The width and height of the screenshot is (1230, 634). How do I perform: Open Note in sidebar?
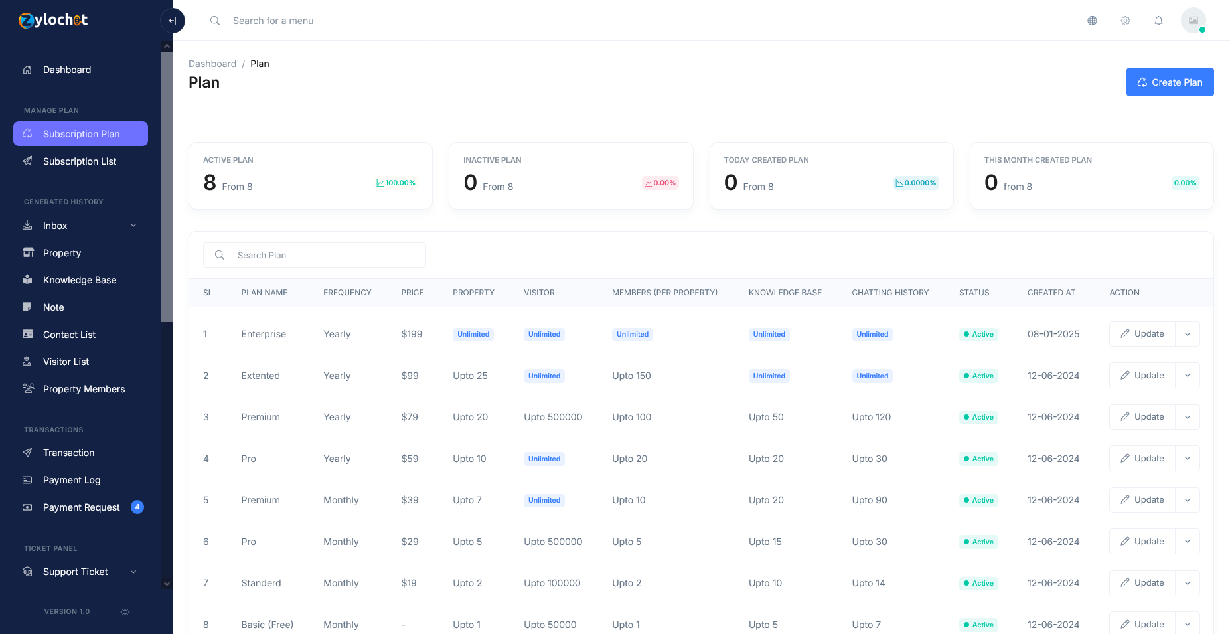(80, 307)
